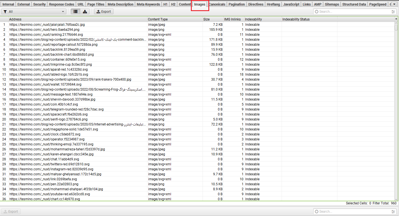Click the top Export button
This screenshot has width=399, height=216.
tap(104, 12)
